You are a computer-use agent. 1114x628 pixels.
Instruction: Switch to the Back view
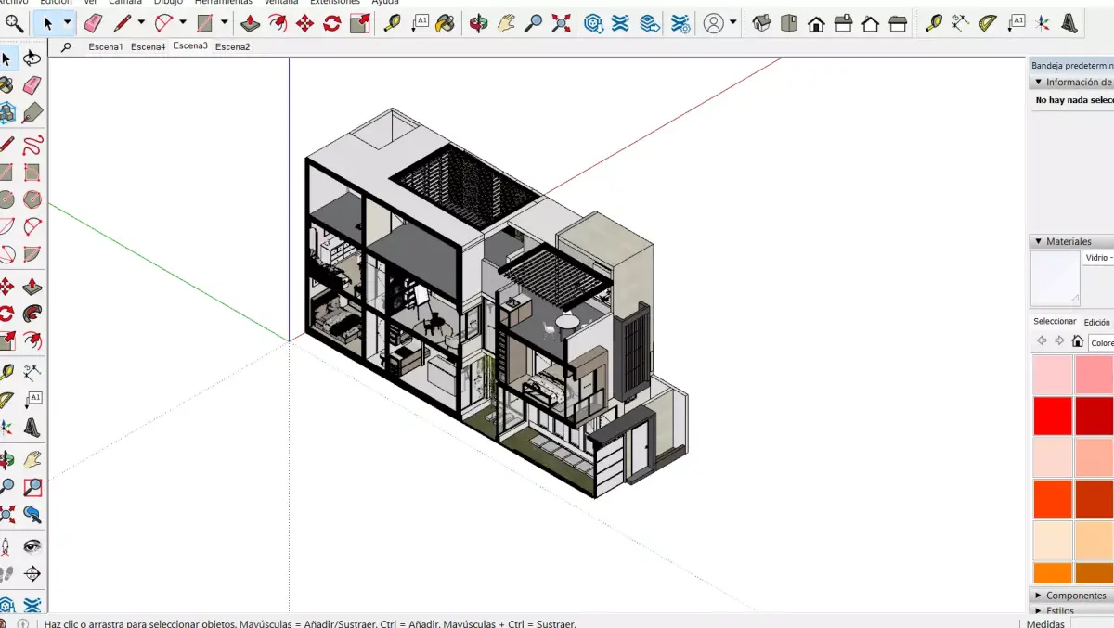(871, 23)
